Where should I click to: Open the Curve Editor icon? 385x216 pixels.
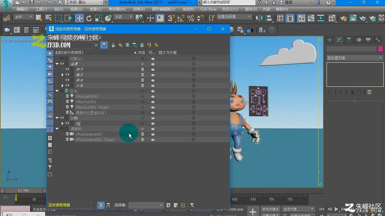click(311, 18)
